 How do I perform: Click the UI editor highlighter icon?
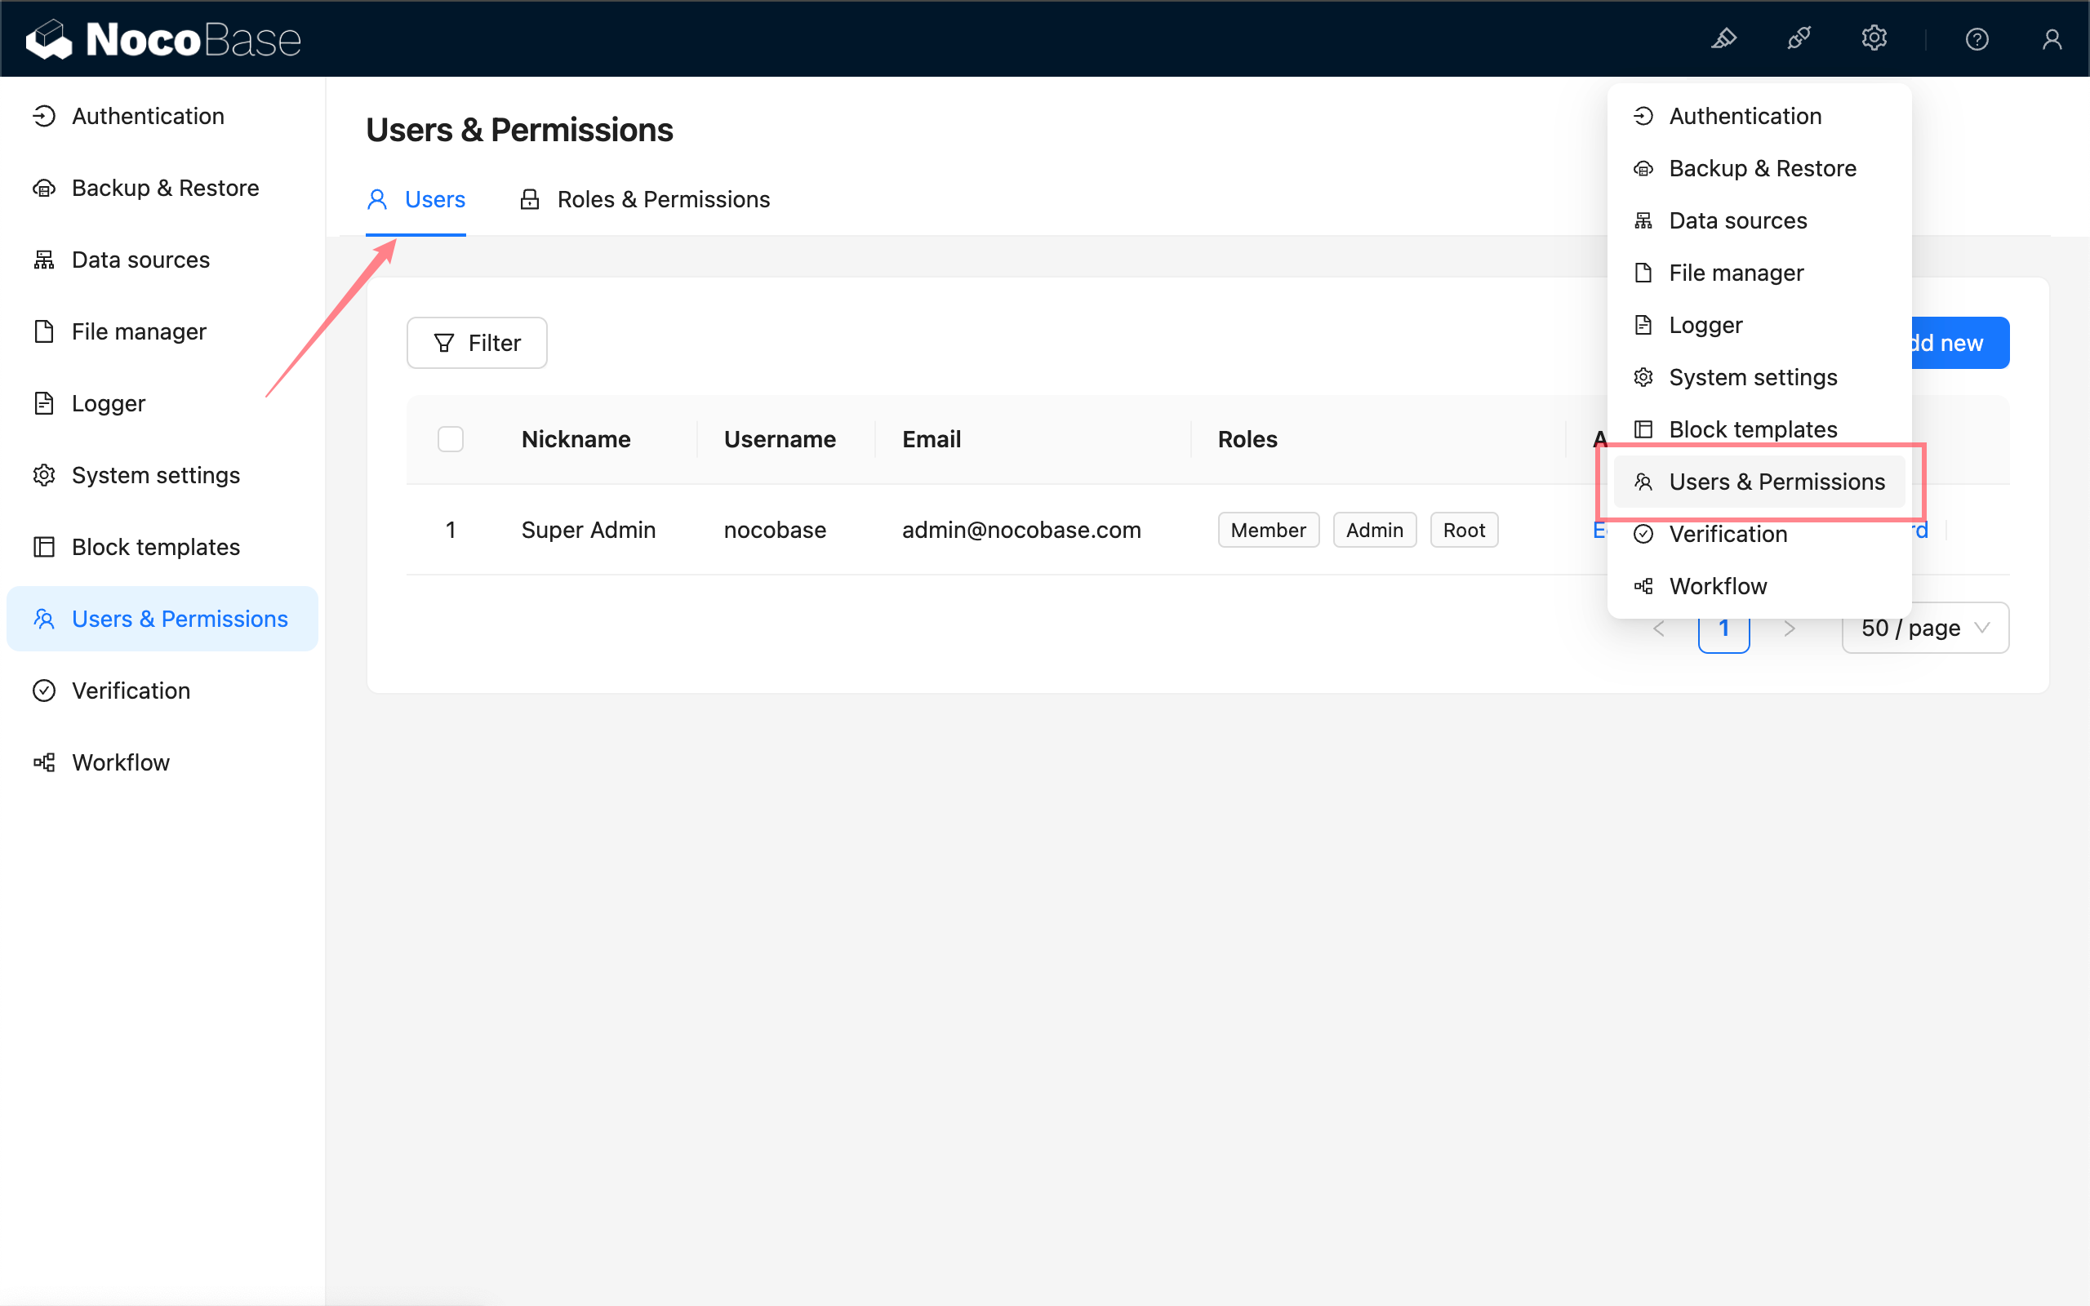(x=1723, y=39)
